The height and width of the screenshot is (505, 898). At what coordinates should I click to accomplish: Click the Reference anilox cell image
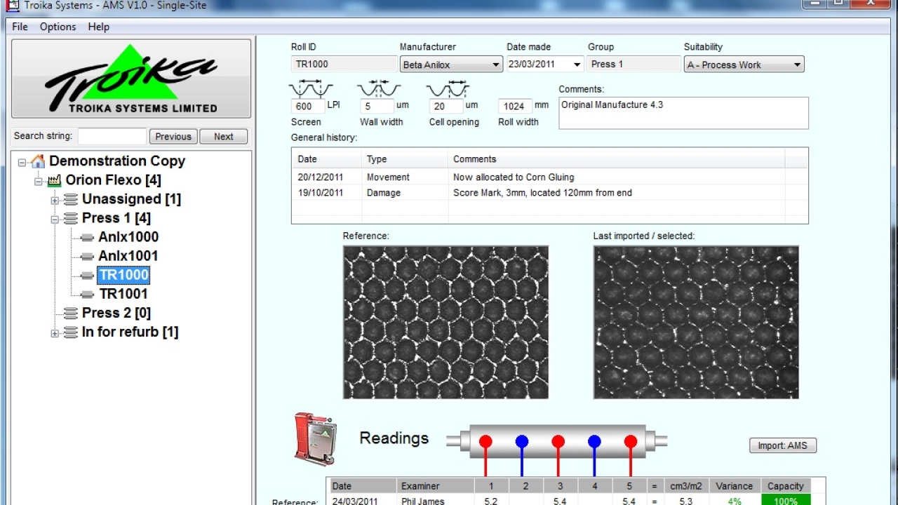coord(445,322)
